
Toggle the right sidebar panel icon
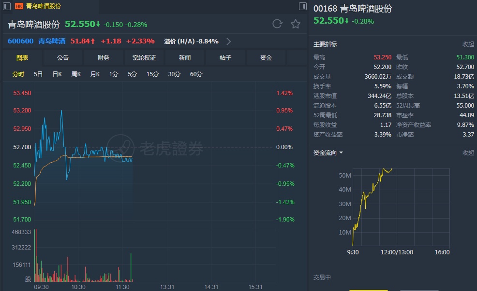tap(302, 6)
